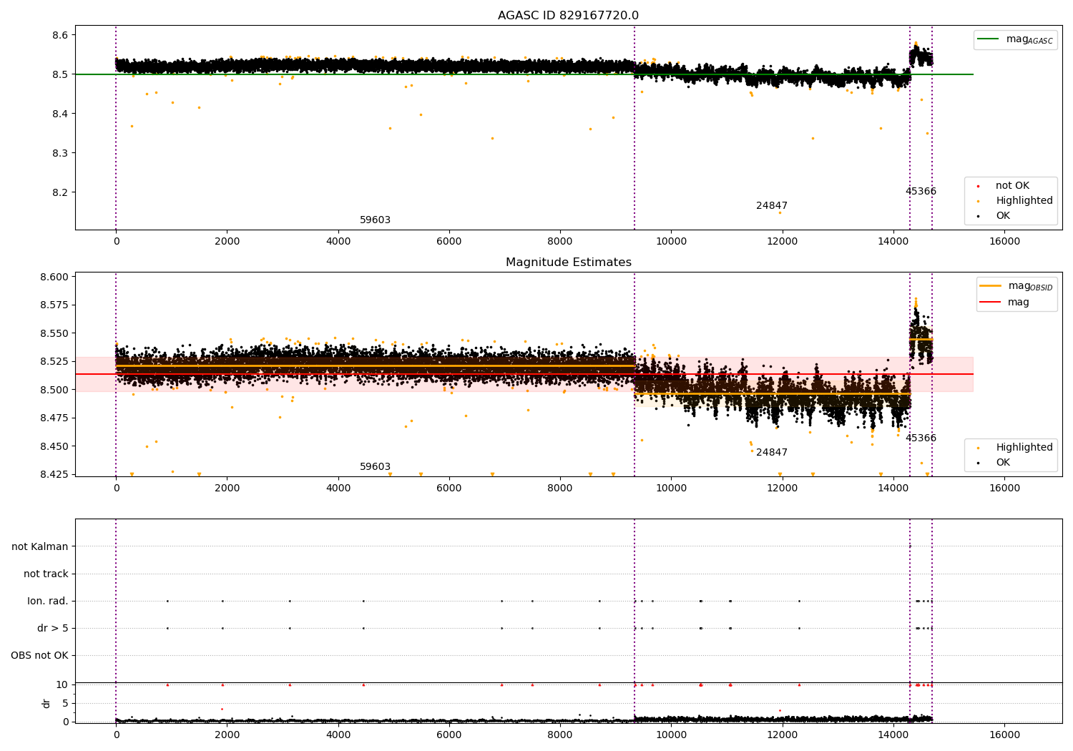The image size is (1073, 751).
Task: Click the orange mag OBSID legend line
Action: coord(991,286)
